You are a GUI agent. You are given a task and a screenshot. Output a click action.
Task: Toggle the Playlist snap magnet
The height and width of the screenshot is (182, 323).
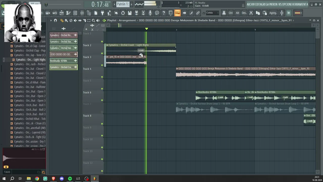click(56, 20)
